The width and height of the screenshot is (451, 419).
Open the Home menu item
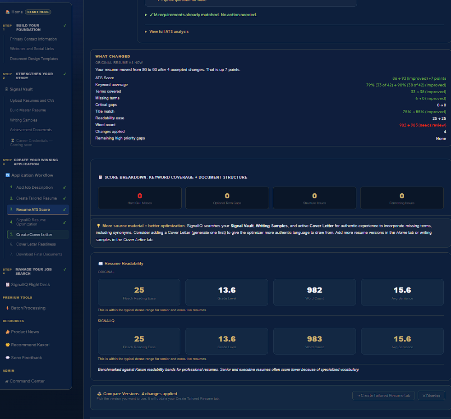coord(17,12)
